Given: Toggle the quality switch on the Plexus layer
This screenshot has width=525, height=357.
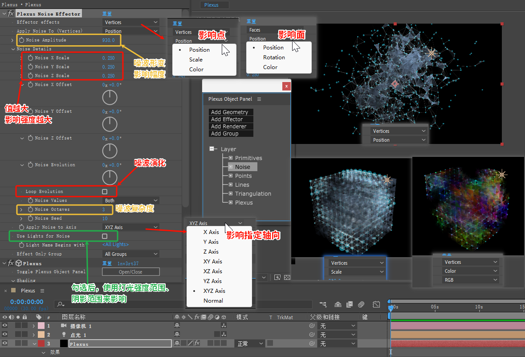Looking at the screenshot, I should (190, 343).
